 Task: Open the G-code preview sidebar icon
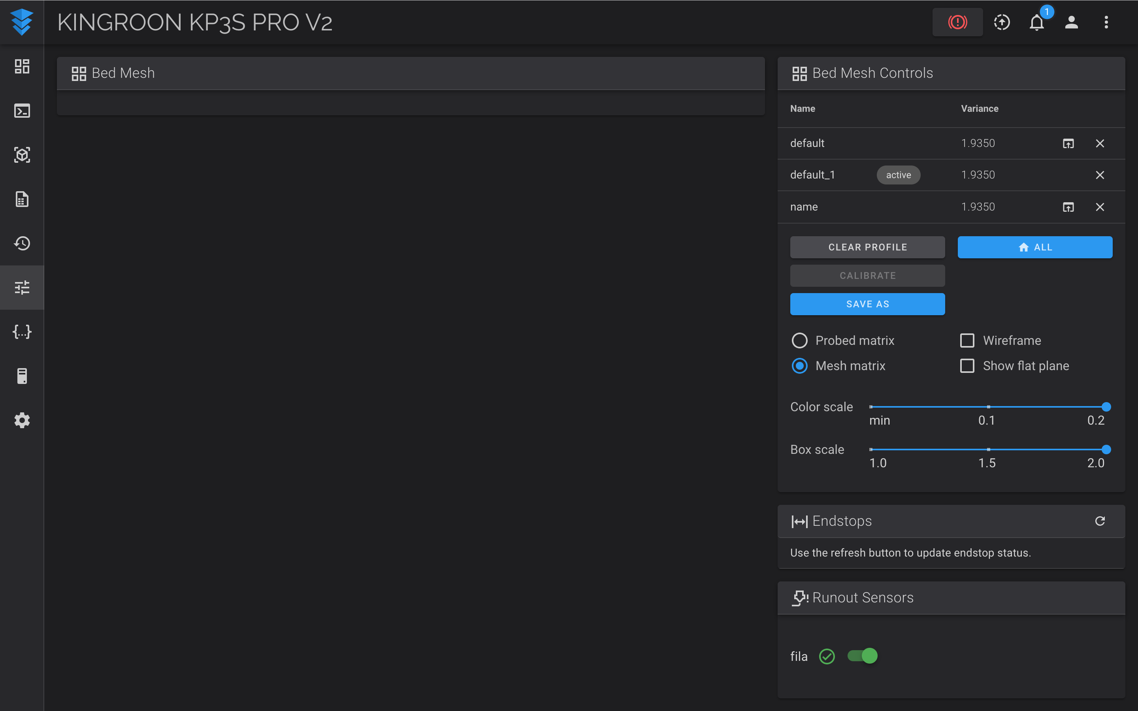[x=22, y=155]
